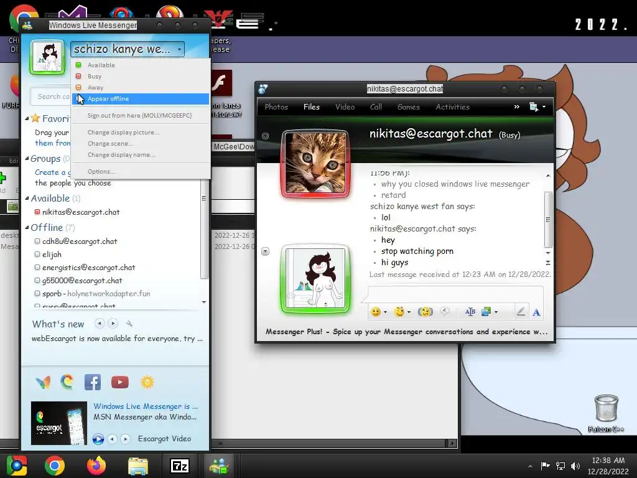The width and height of the screenshot is (637, 478).
Task: Open the Facebook tab icon
Action: click(93, 383)
